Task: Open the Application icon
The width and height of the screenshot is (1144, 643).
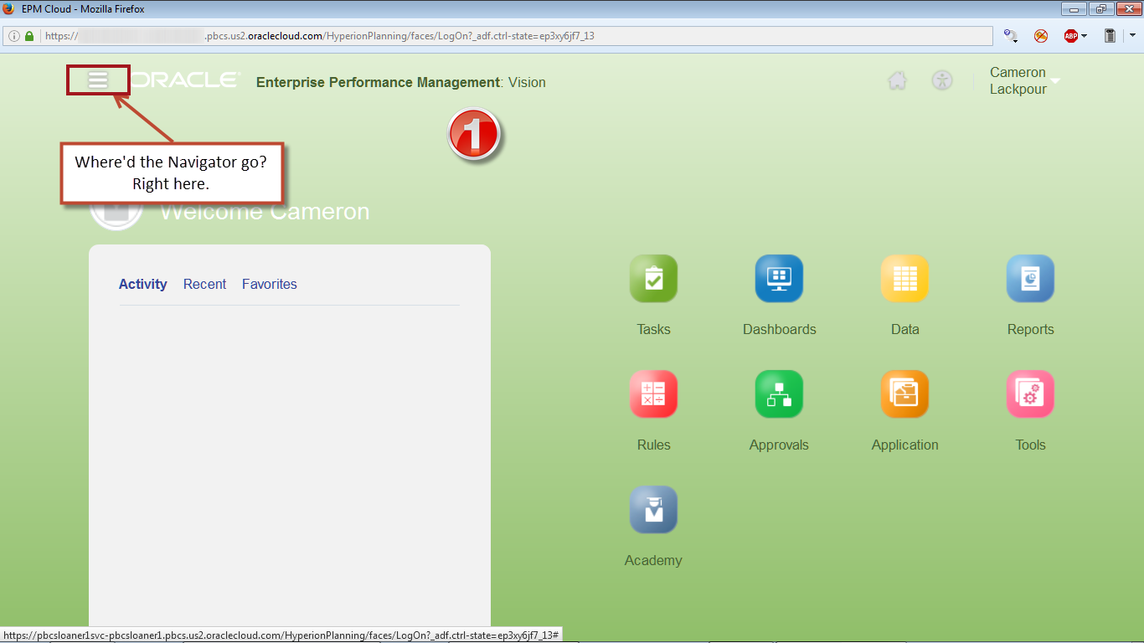Action: 904,394
